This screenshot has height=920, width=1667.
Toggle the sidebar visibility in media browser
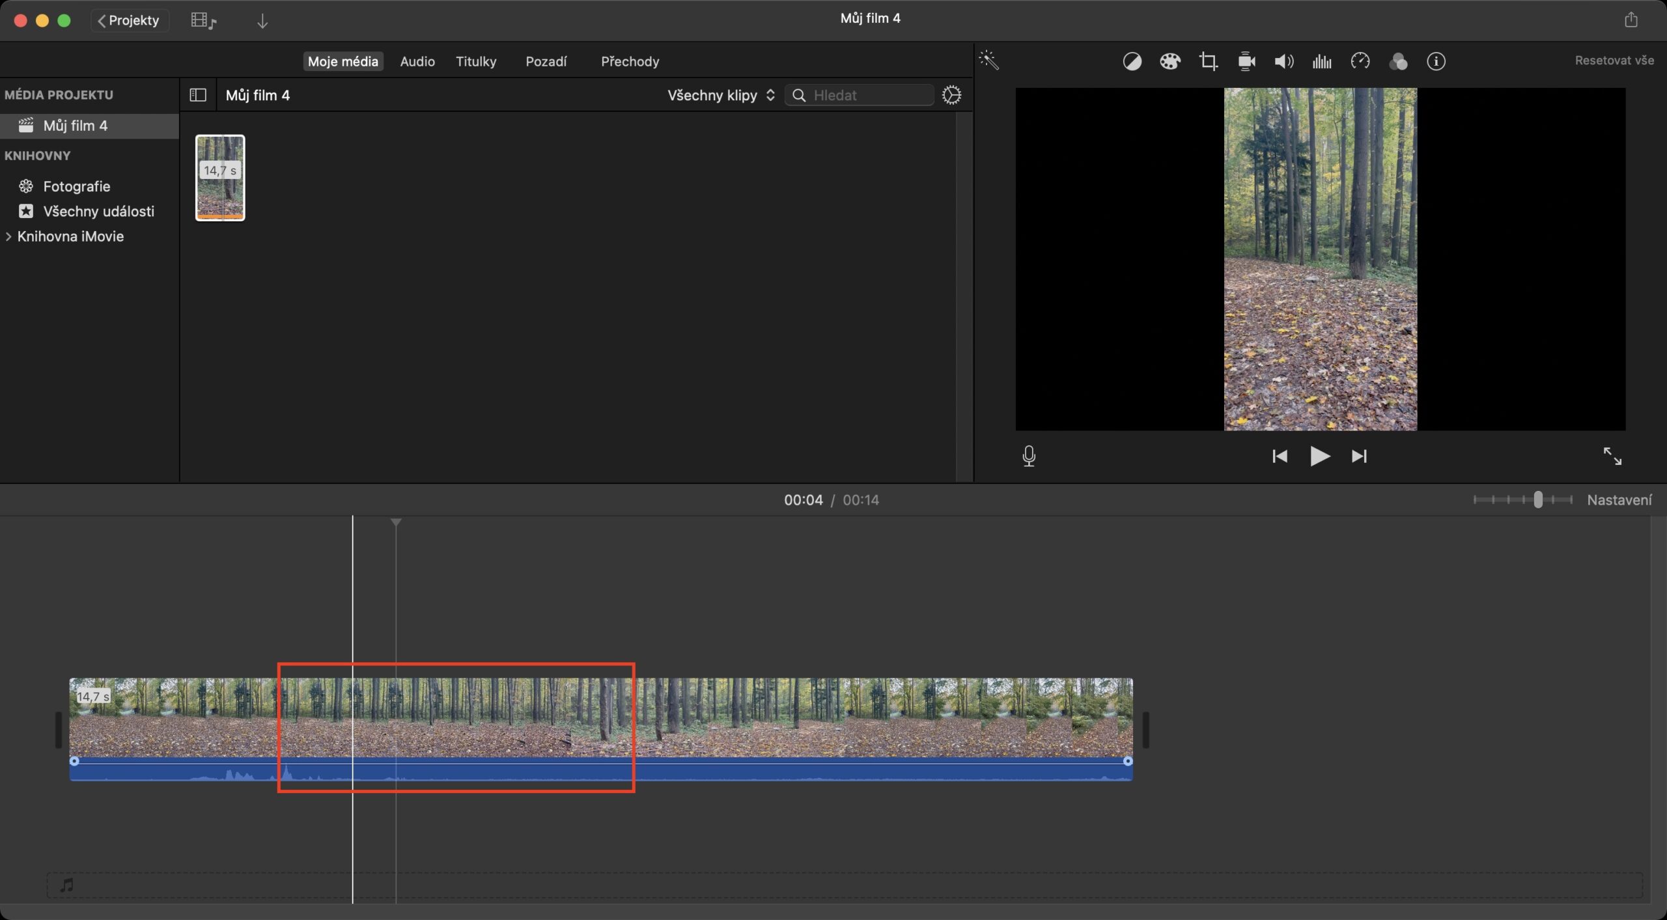(x=197, y=94)
